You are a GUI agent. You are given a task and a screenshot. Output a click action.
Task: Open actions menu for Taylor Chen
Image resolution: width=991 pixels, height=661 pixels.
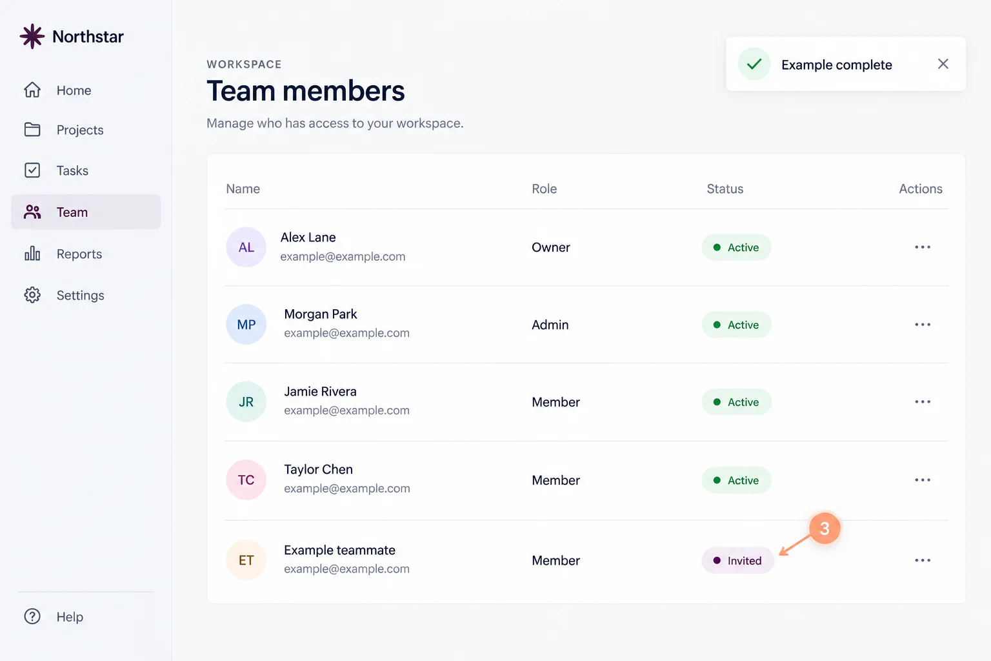pyautogui.click(x=923, y=480)
